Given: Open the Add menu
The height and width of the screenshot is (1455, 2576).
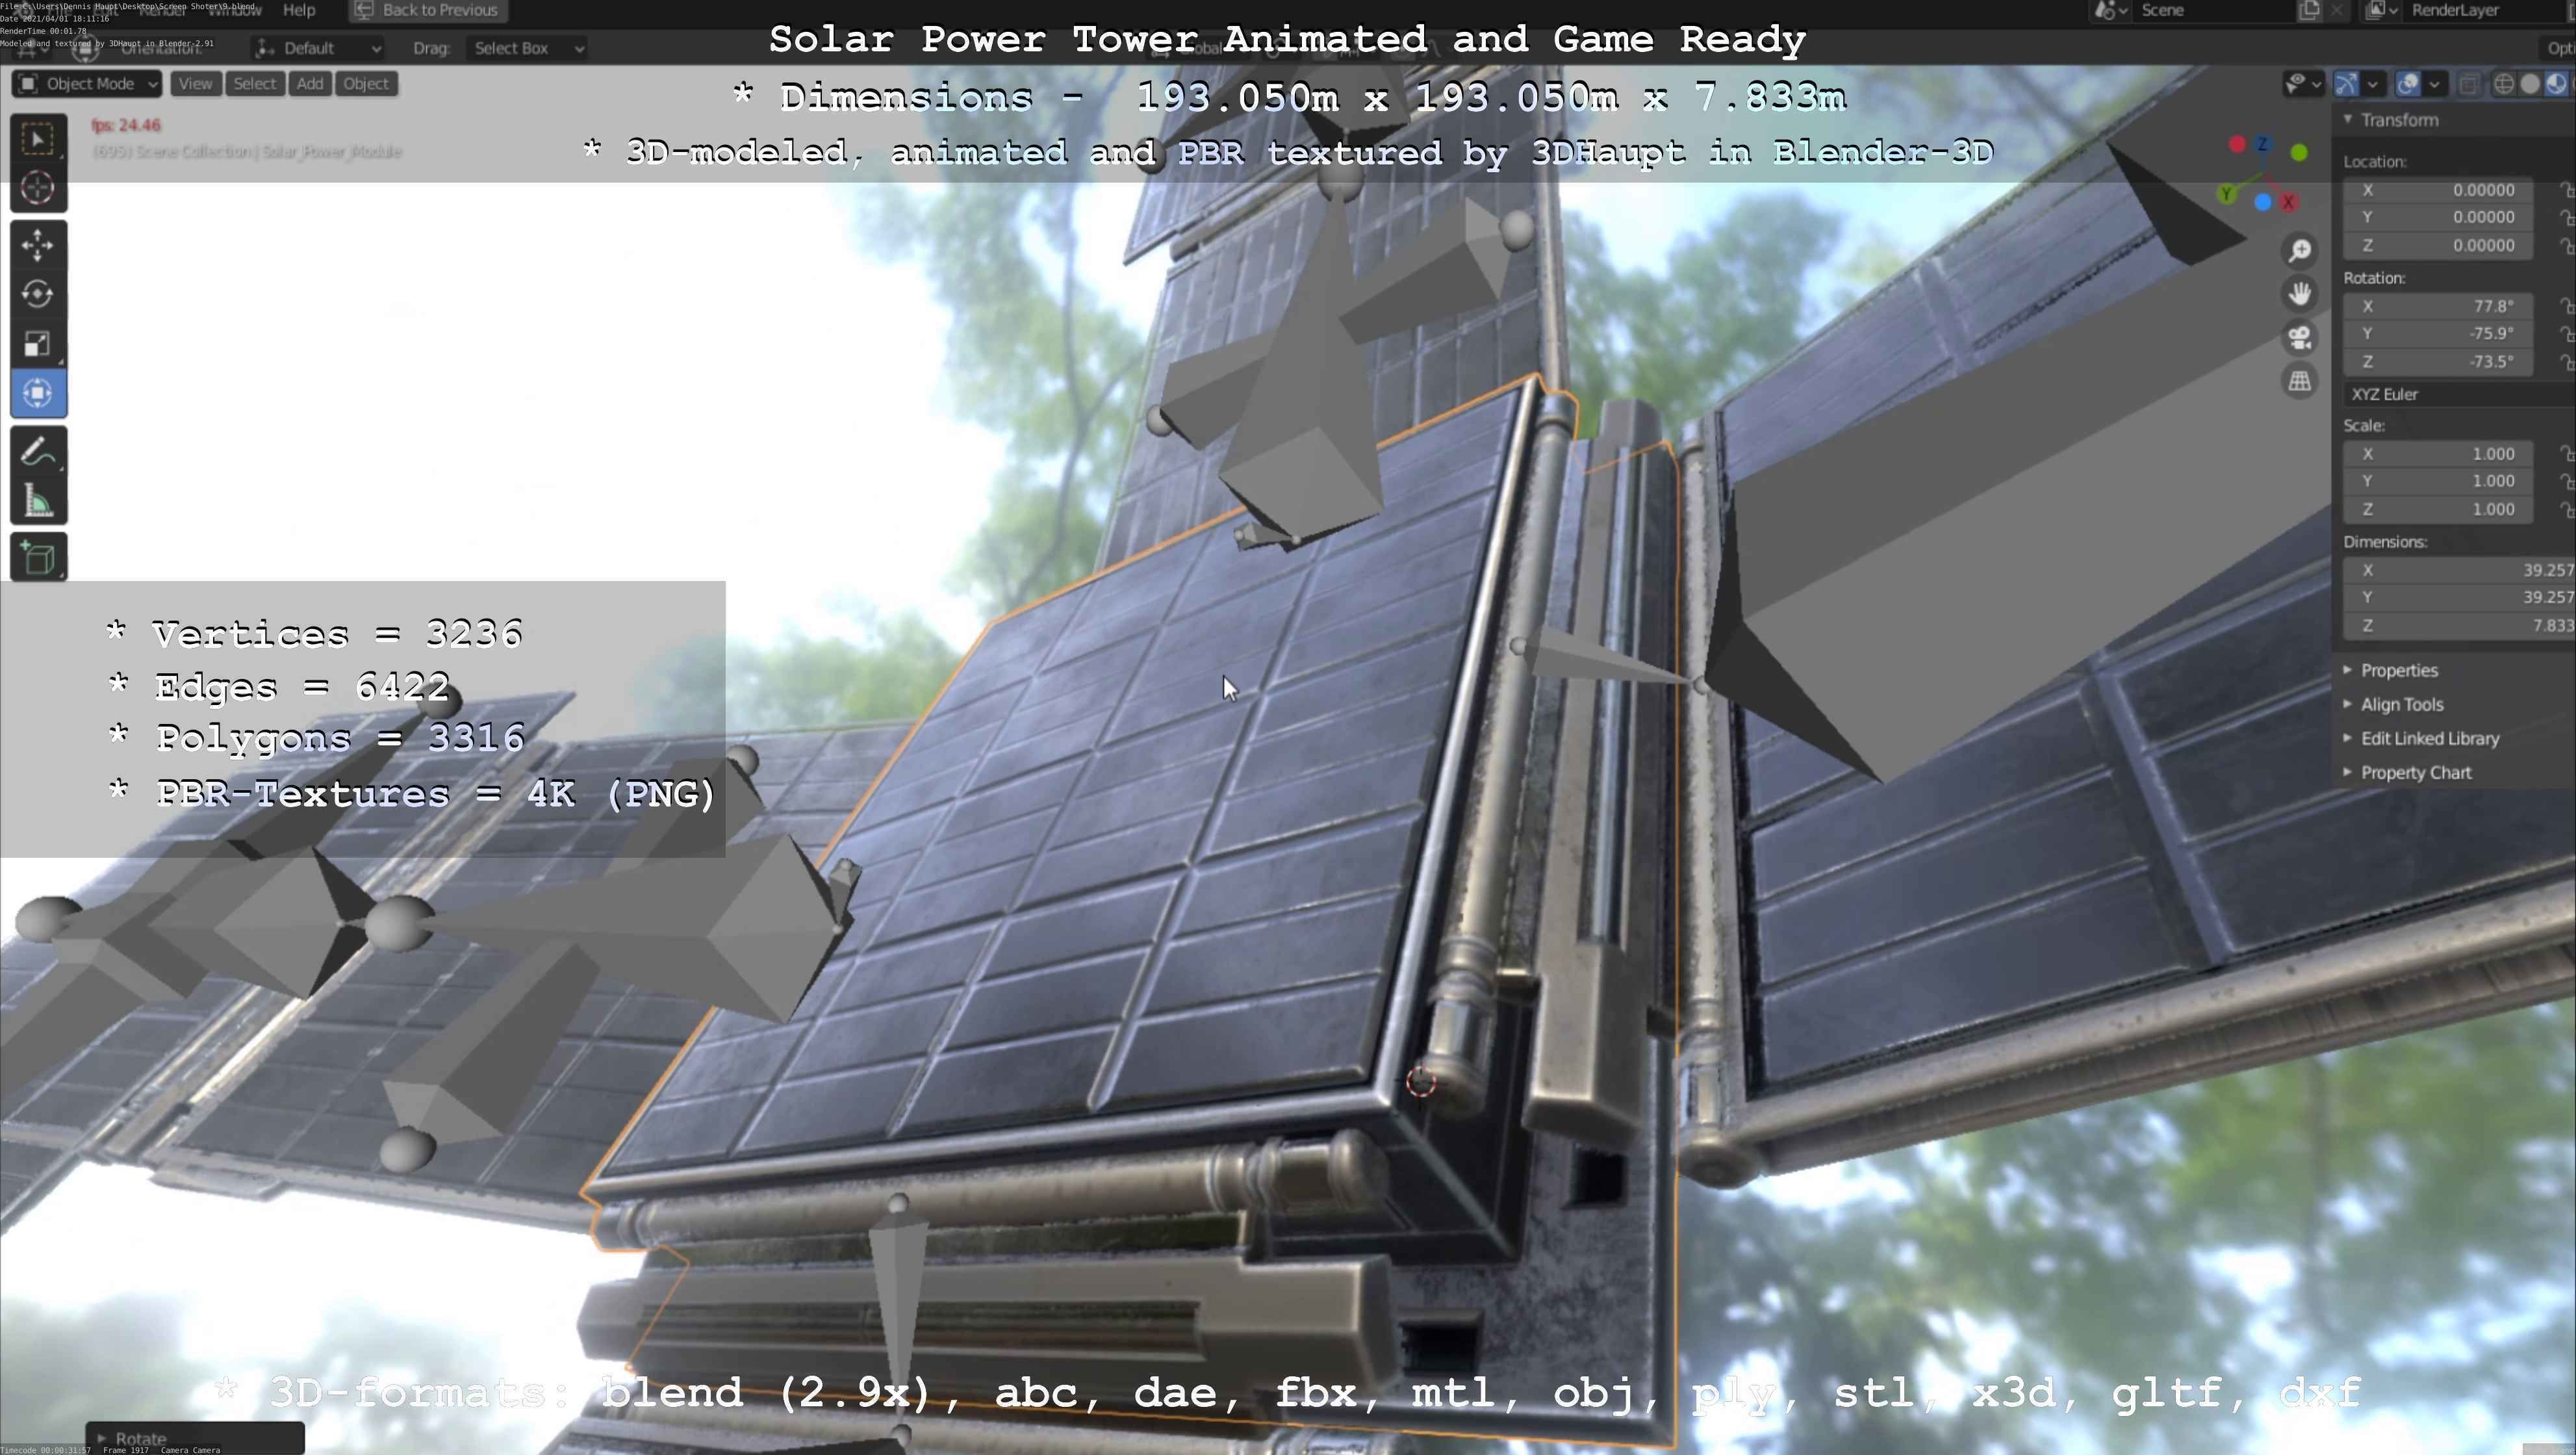Looking at the screenshot, I should (309, 84).
